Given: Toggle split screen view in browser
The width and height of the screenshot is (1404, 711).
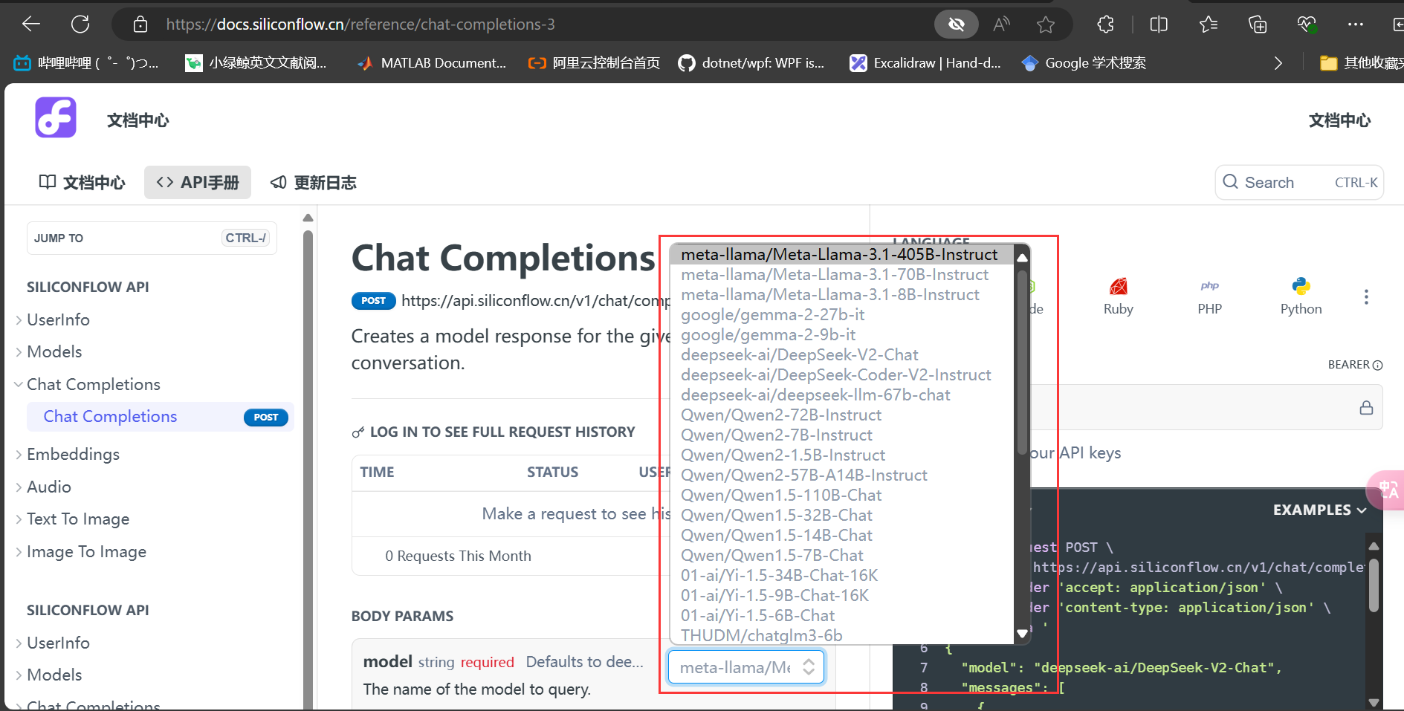Looking at the screenshot, I should tap(1159, 25).
